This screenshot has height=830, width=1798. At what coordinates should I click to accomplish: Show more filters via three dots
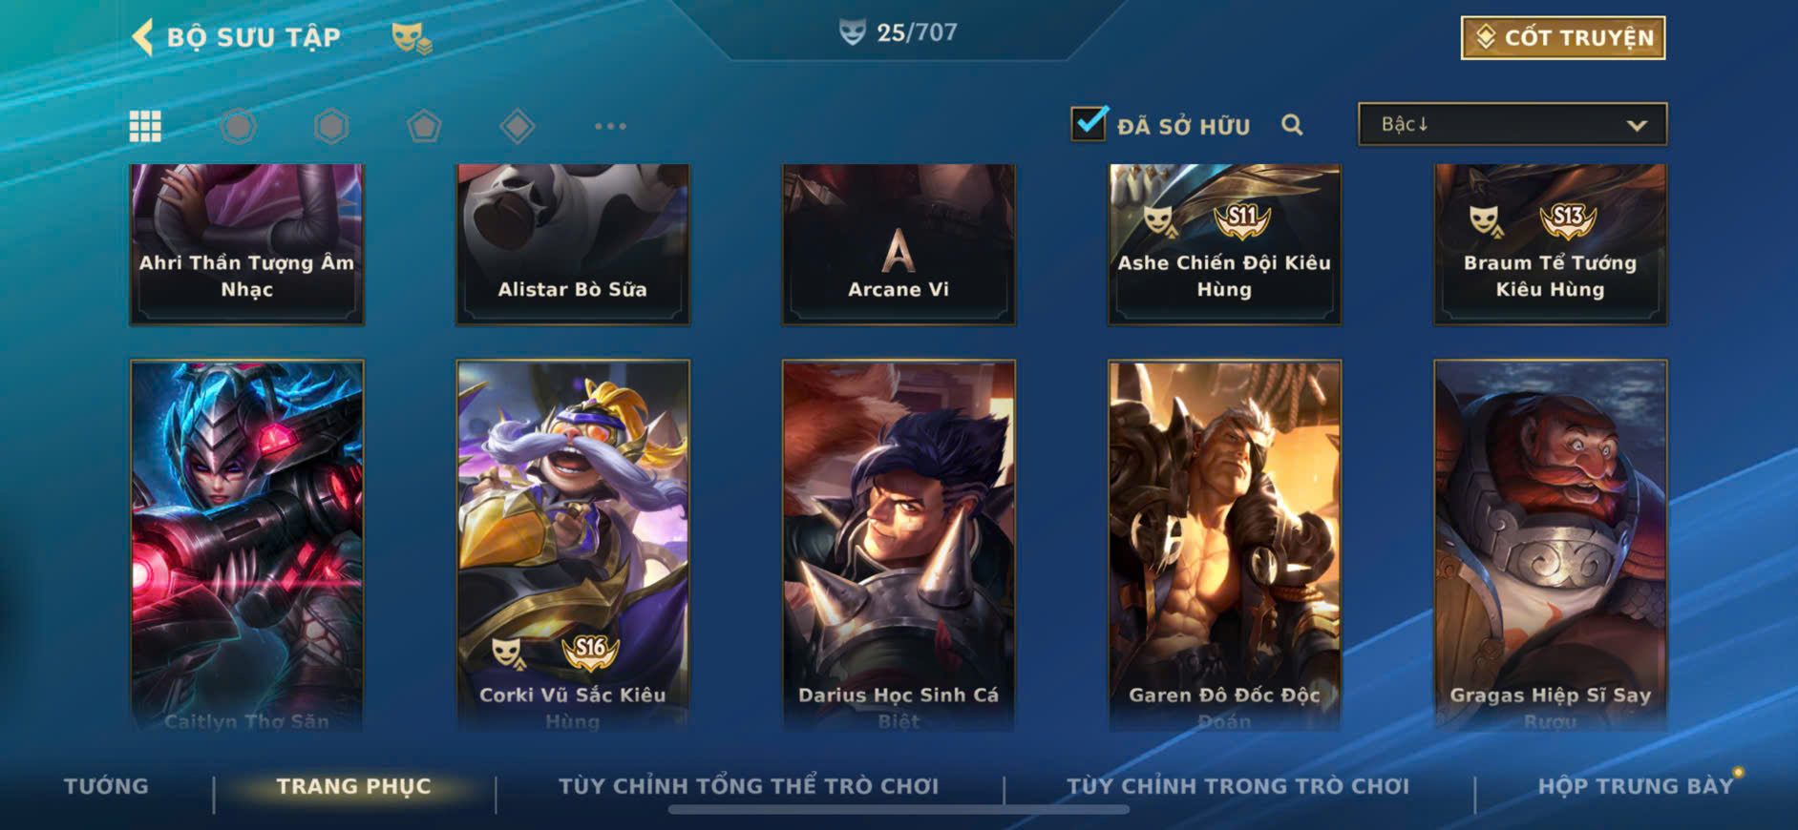point(610,126)
